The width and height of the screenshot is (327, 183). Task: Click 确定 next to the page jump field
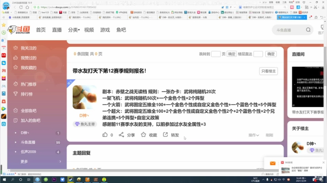pos(232,54)
